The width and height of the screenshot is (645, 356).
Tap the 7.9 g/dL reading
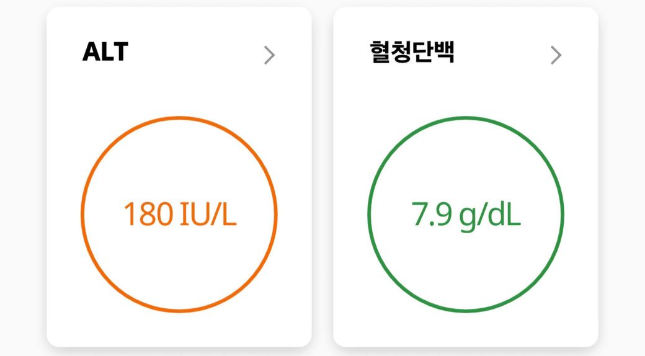(466, 214)
